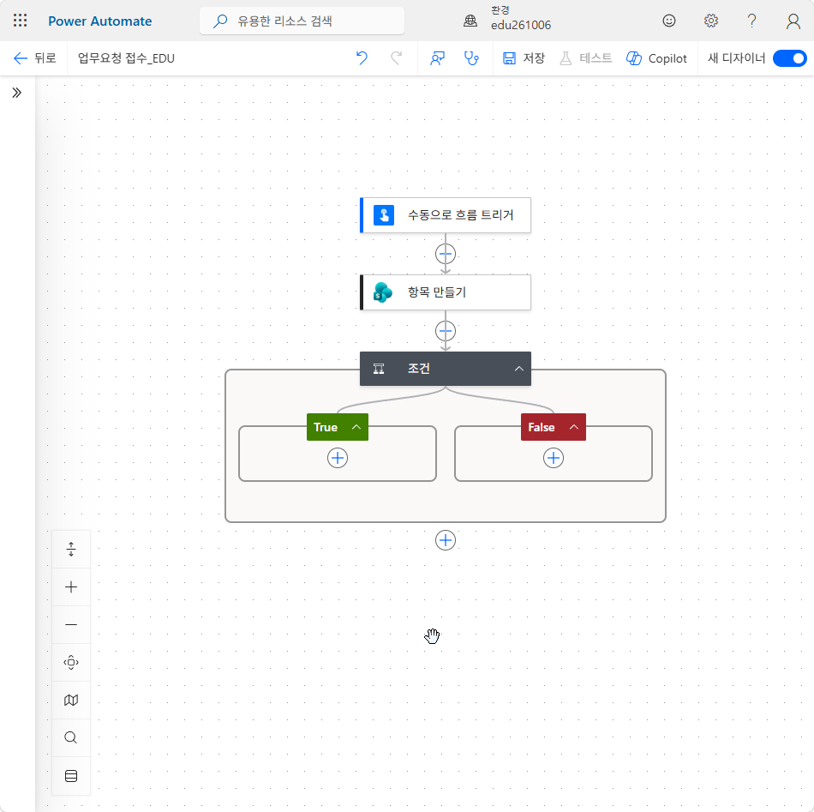Viewport: 814px width, 812px height.
Task: Go back with the 뒤로 button
Action: pos(34,58)
